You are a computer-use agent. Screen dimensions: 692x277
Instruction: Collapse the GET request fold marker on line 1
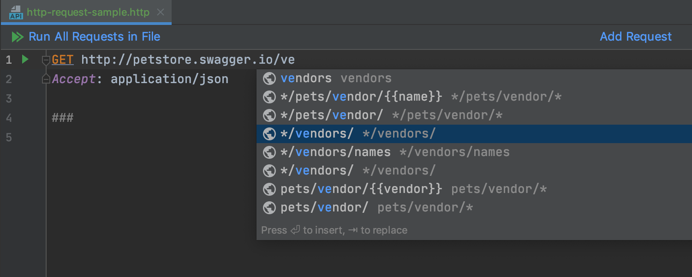tap(46, 60)
